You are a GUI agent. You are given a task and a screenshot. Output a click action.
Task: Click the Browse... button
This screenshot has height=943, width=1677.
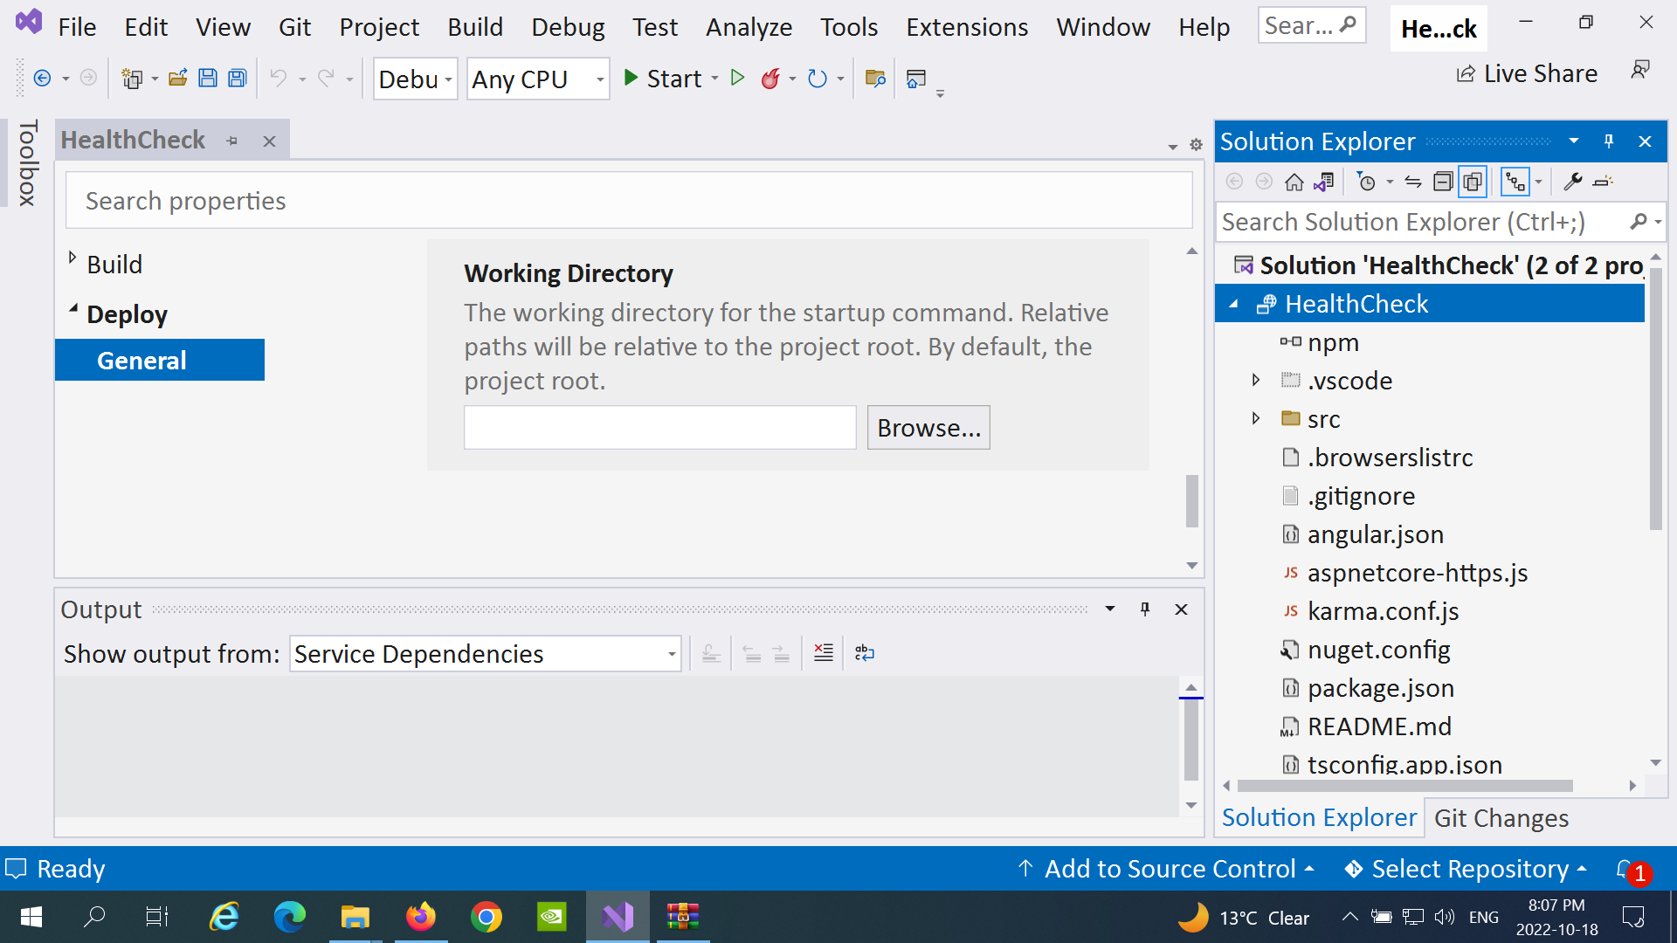pos(928,428)
